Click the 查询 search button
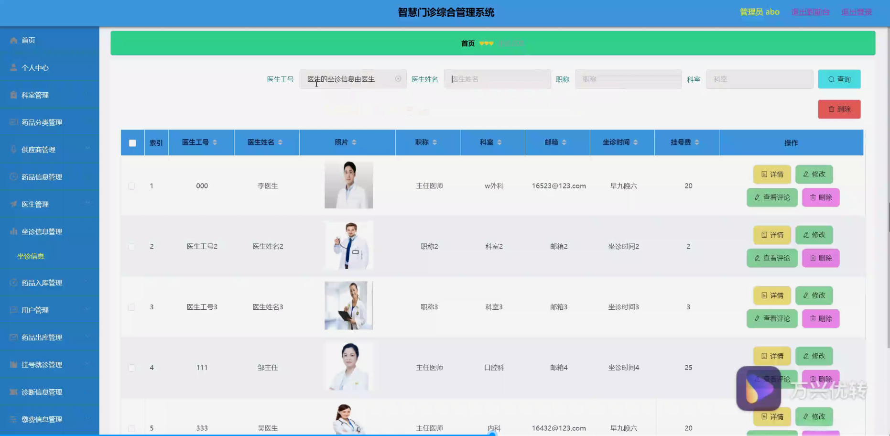 click(x=839, y=79)
